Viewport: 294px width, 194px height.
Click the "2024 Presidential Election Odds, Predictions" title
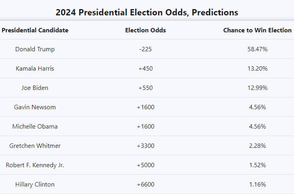tap(147, 12)
